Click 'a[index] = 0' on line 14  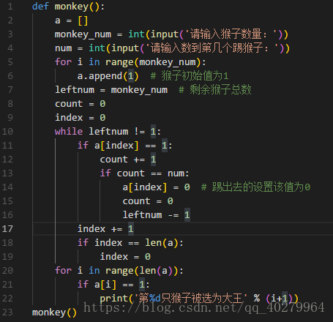(x=156, y=187)
